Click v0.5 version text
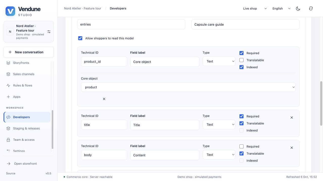Screen dimensions: 323x181 click(x=48, y=173)
